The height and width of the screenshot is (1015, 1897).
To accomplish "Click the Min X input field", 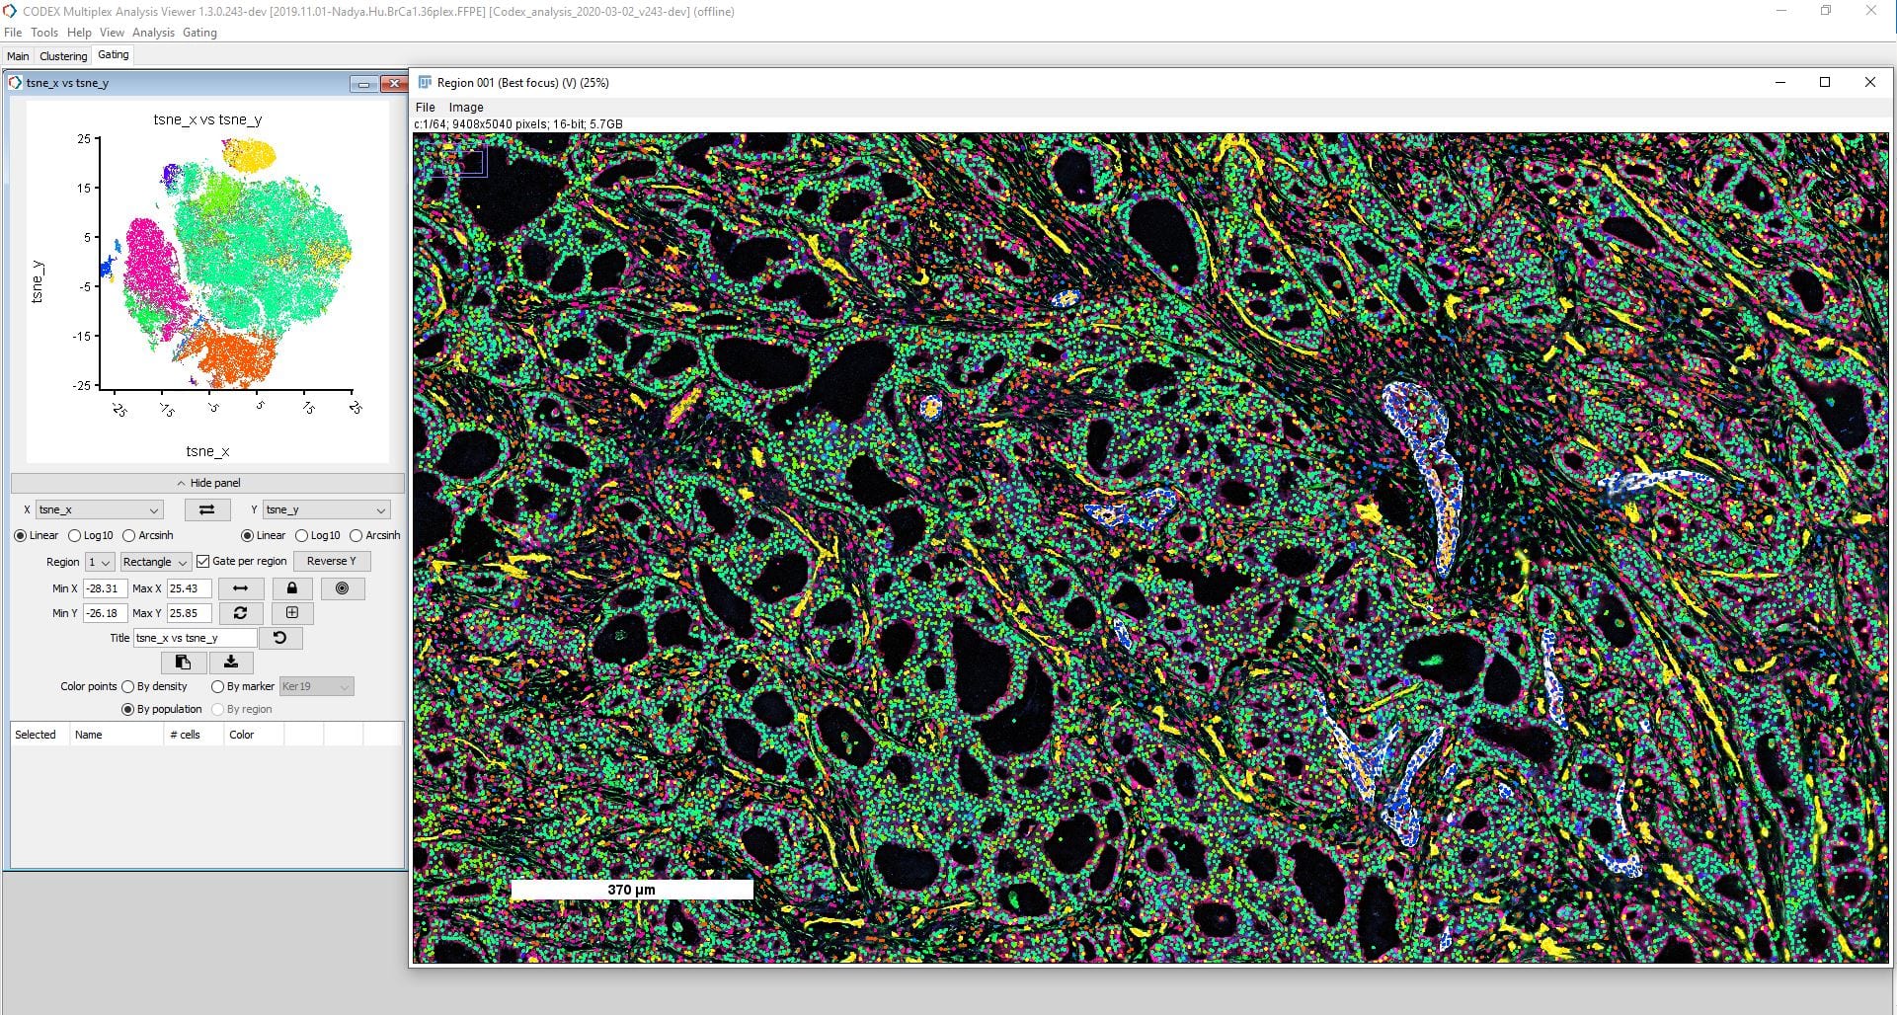I will pos(104,588).
